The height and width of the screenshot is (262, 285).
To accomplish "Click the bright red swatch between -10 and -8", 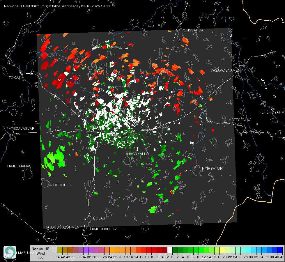I will coord(149,250).
